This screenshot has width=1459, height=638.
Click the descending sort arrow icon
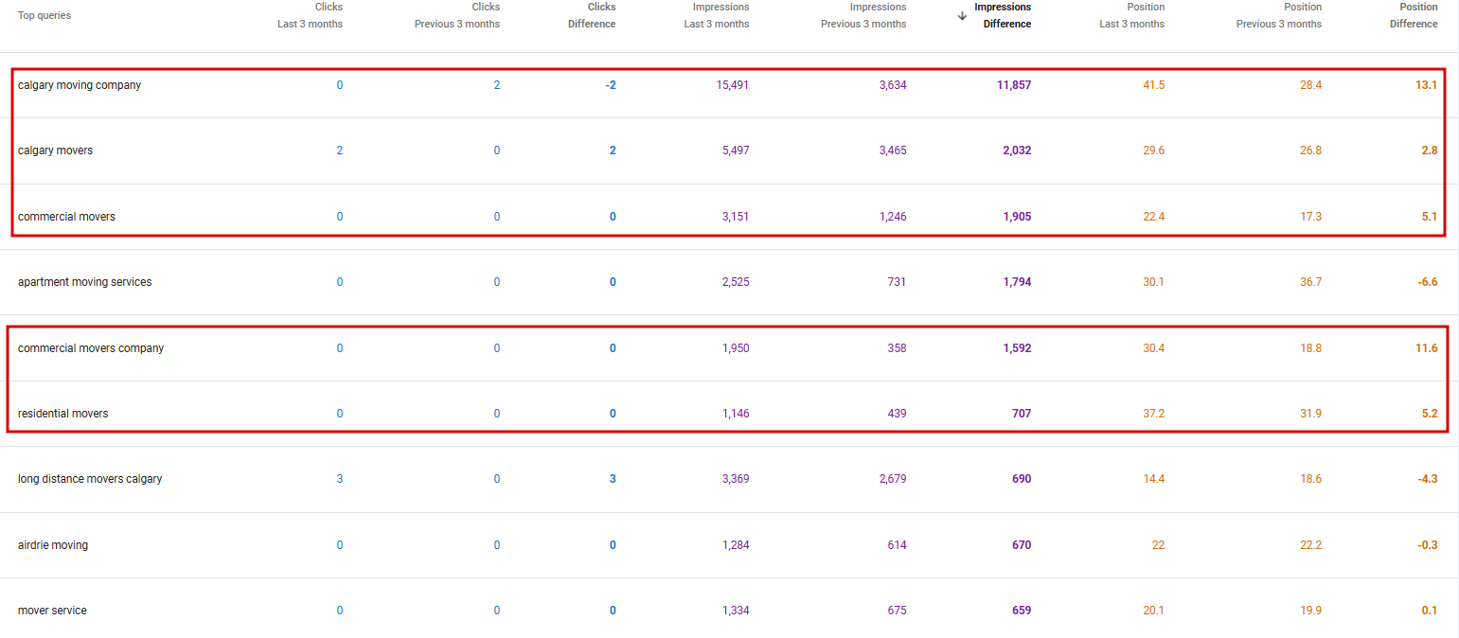click(x=962, y=15)
